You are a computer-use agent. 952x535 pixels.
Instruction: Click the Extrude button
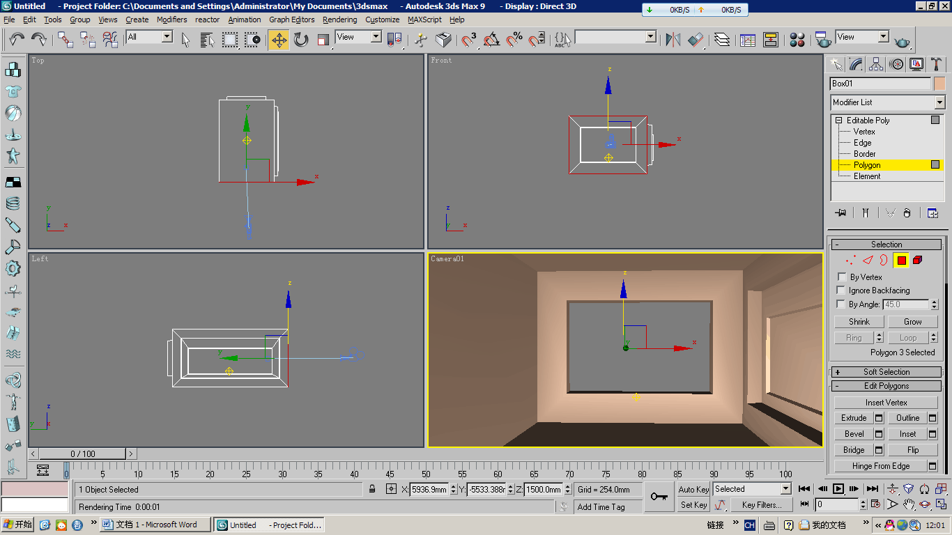[x=854, y=418]
